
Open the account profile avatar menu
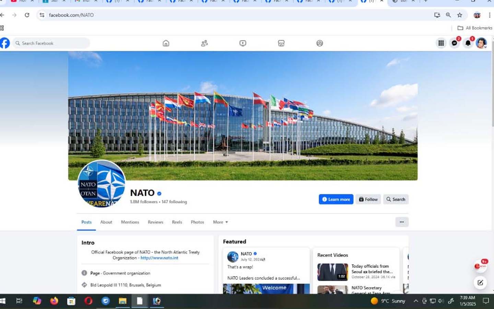tap(481, 43)
